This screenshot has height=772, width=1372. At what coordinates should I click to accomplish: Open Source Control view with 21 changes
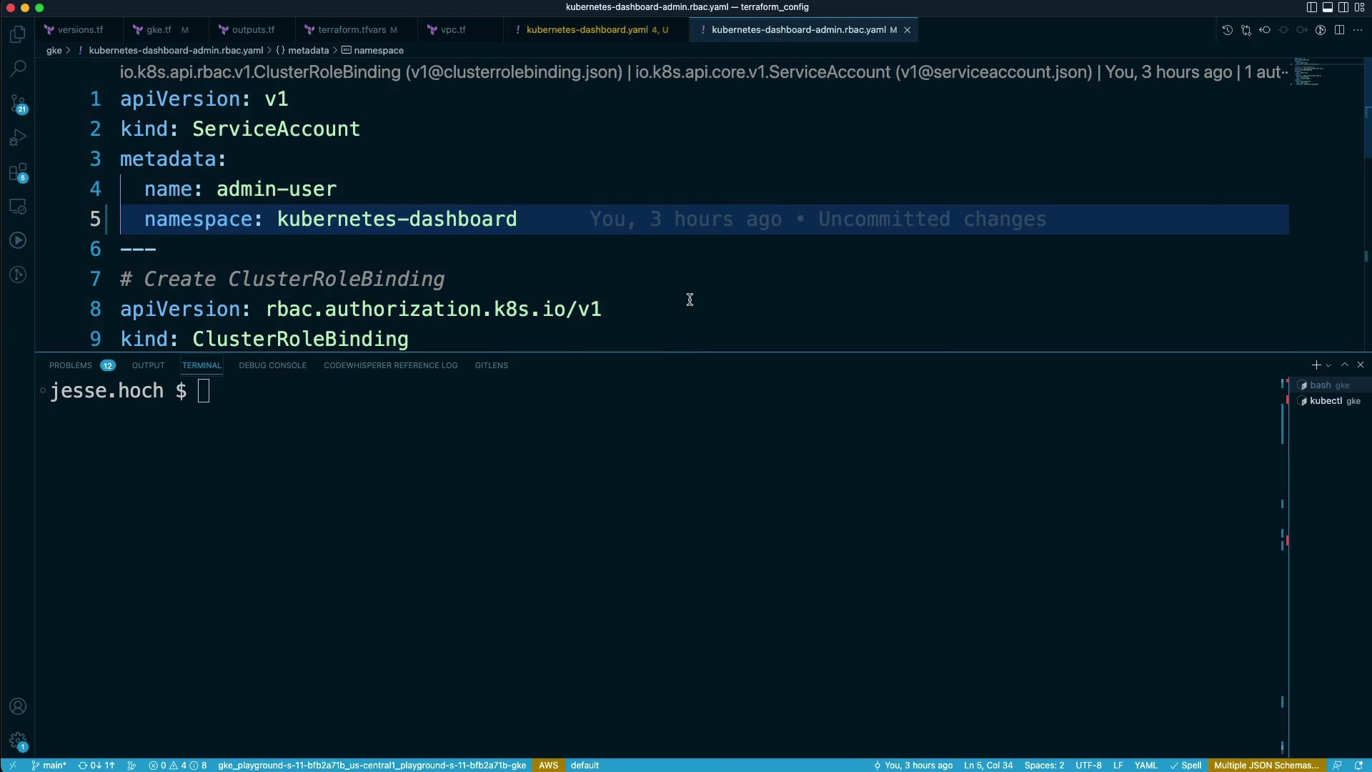pyautogui.click(x=18, y=104)
